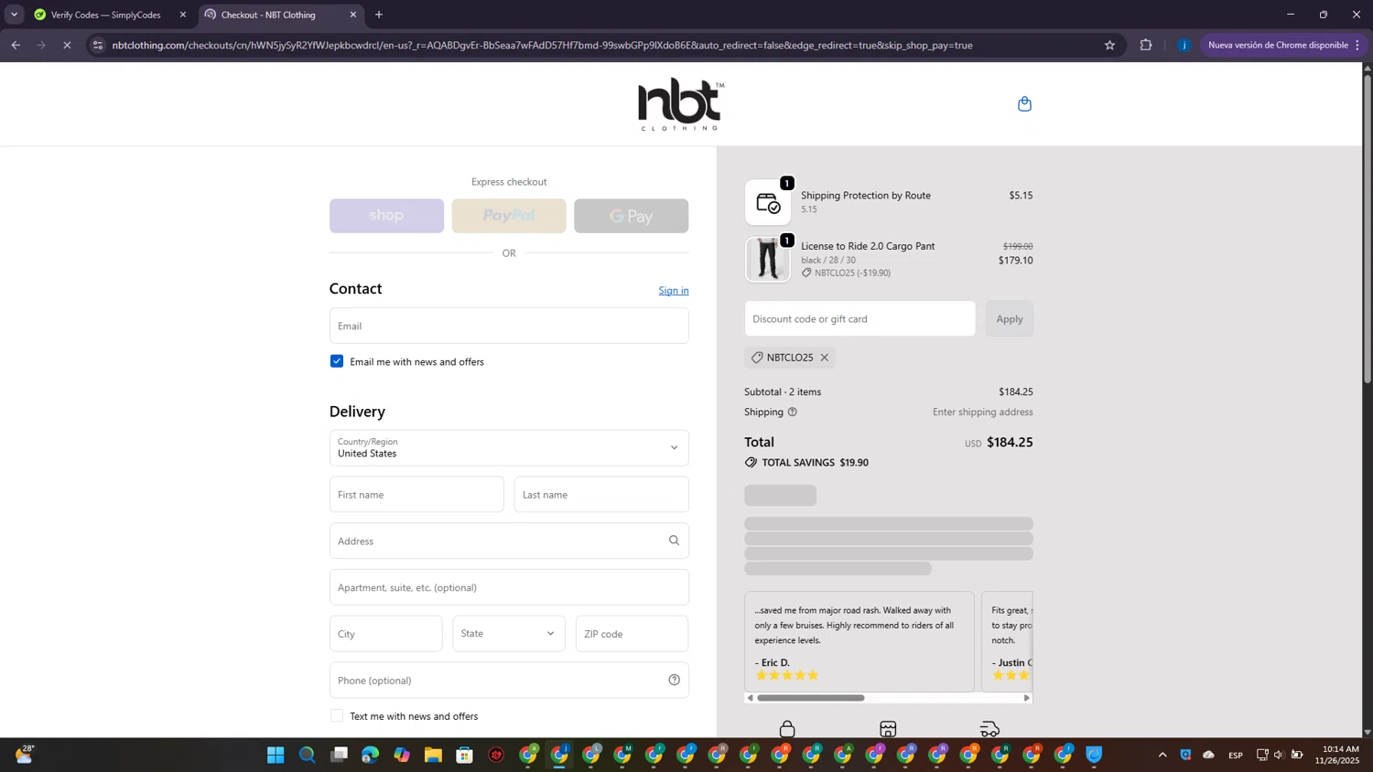Close the Verify Codes tab
This screenshot has height=772, width=1373.
click(183, 15)
